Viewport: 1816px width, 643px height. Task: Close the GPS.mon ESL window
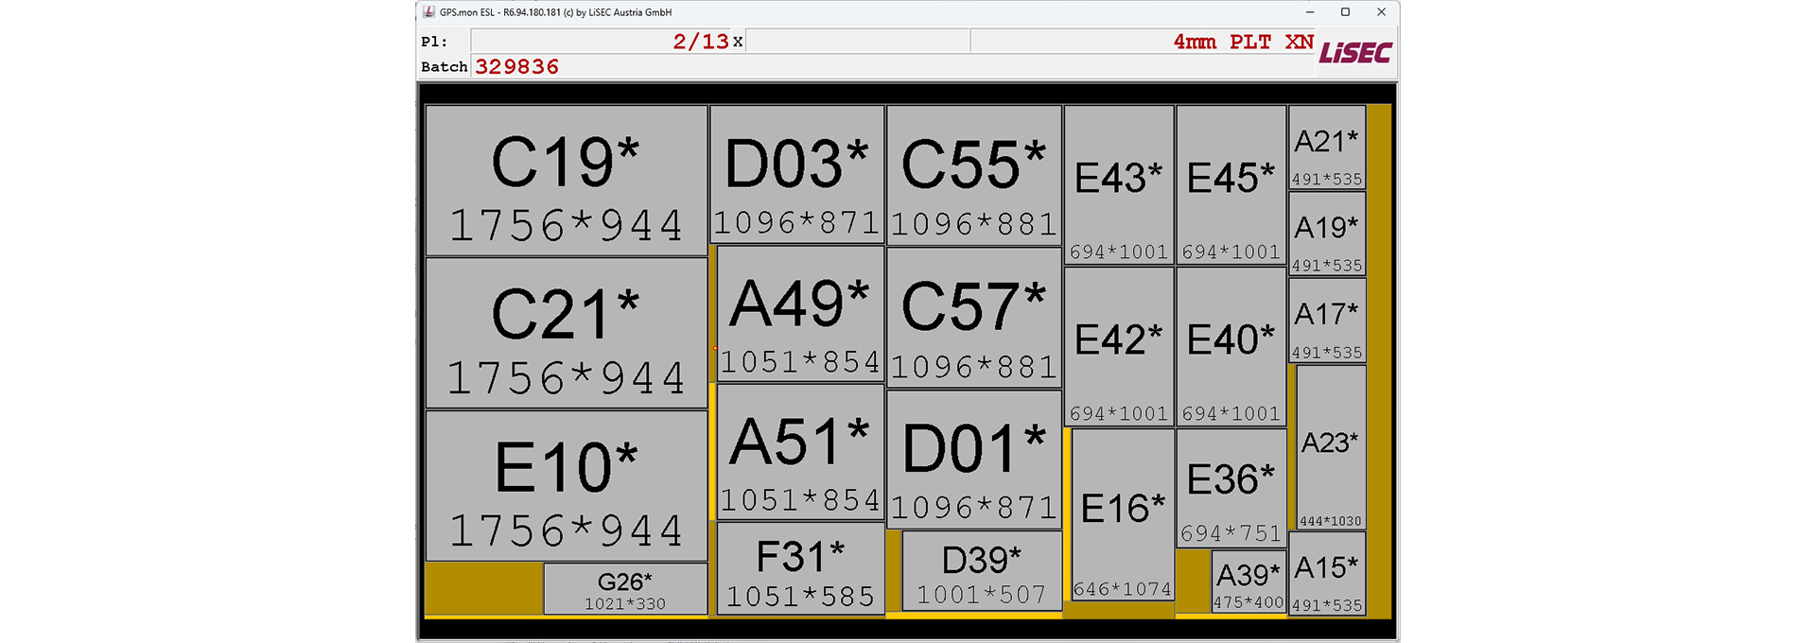coord(1381,12)
